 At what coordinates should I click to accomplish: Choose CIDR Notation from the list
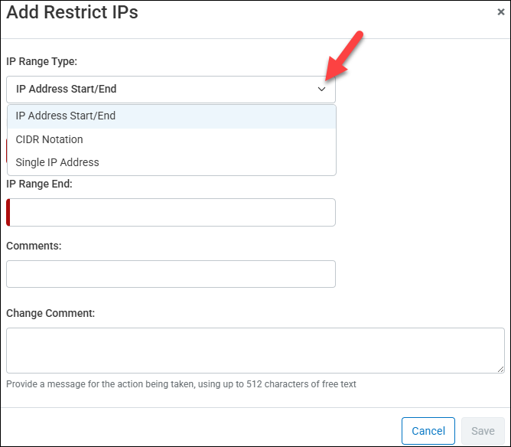pyautogui.click(x=50, y=139)
